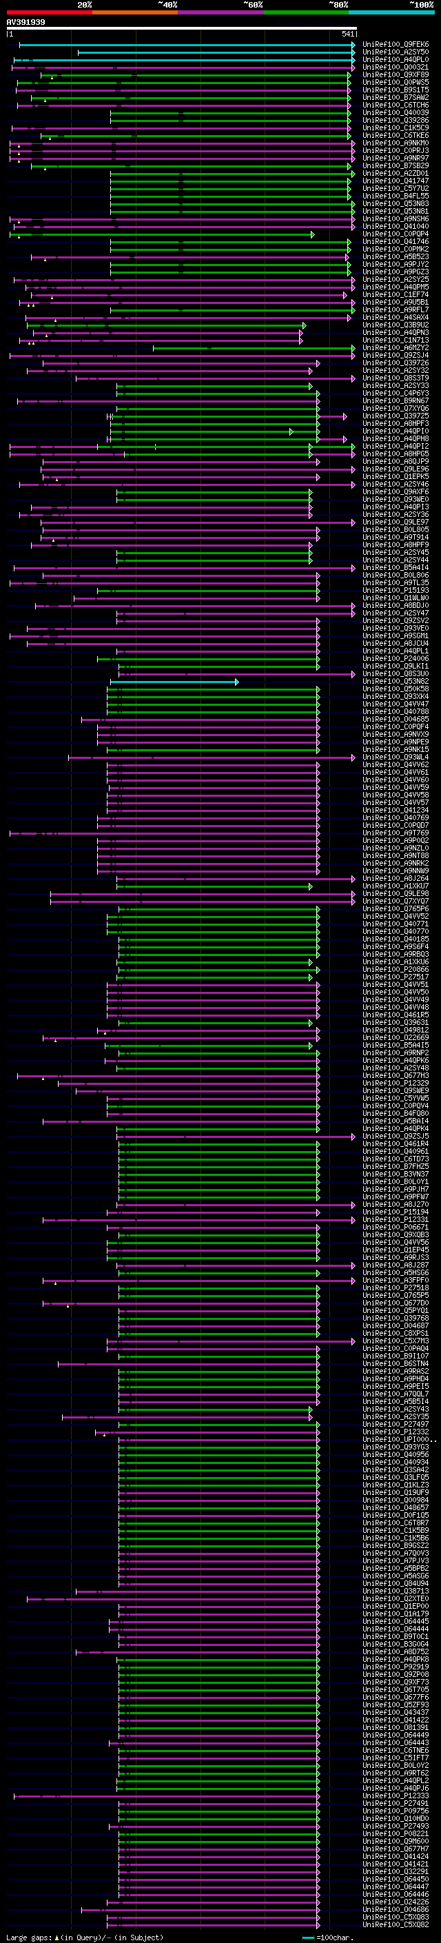Select the label UniRef100_Q8S3T9
Screen dimensions: 441x1943
tap(396, 378)
